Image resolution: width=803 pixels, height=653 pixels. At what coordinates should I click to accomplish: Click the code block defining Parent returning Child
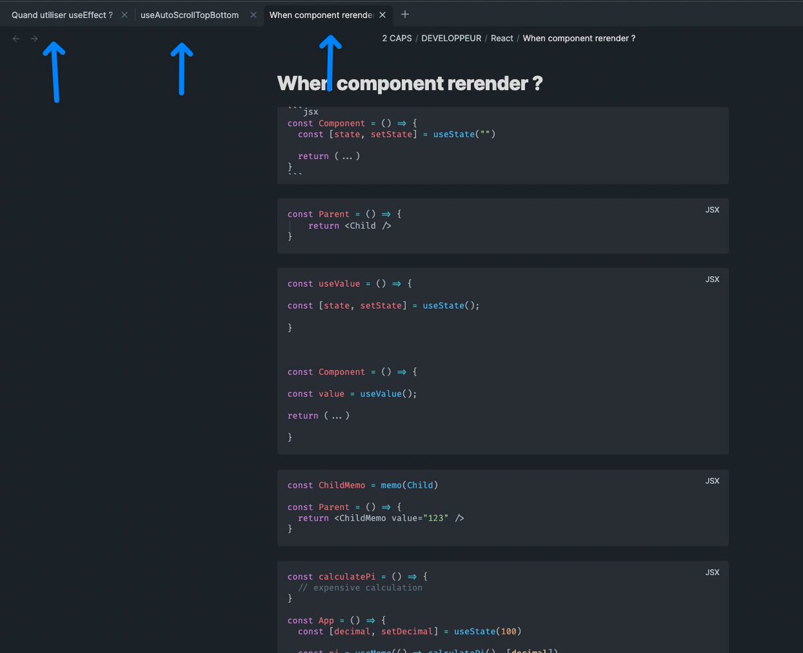[x=502, y=225]
